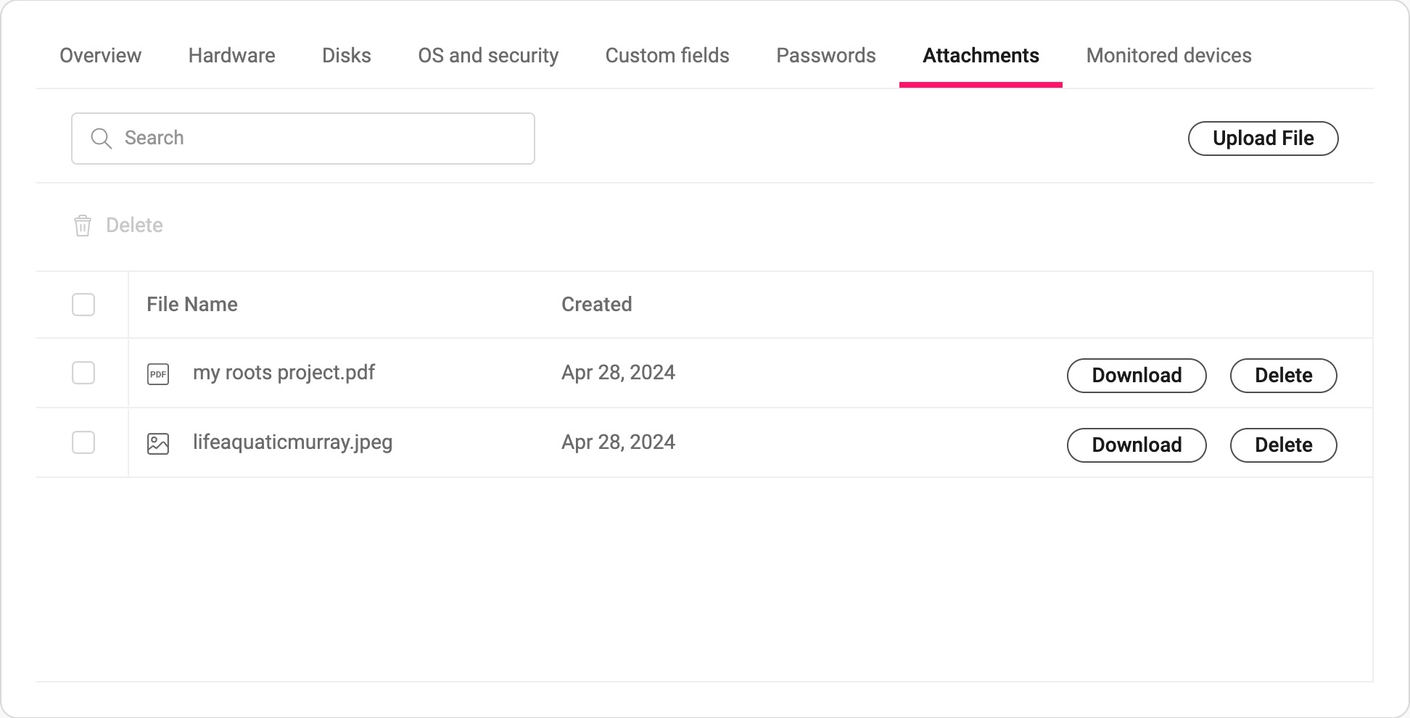Check the box for lifeaquaticmurray.jpeg
Image resolution: width=1410 pixels, height=718 pixels.
[83, 442]
